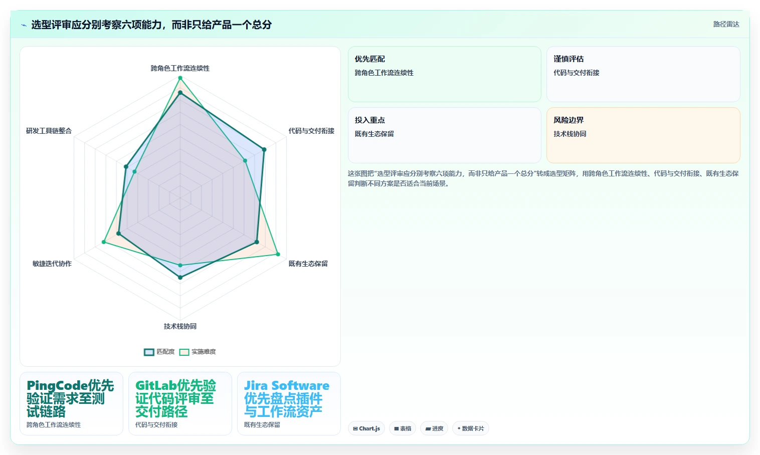Open the 优先匹配 card

click(445, 74)
